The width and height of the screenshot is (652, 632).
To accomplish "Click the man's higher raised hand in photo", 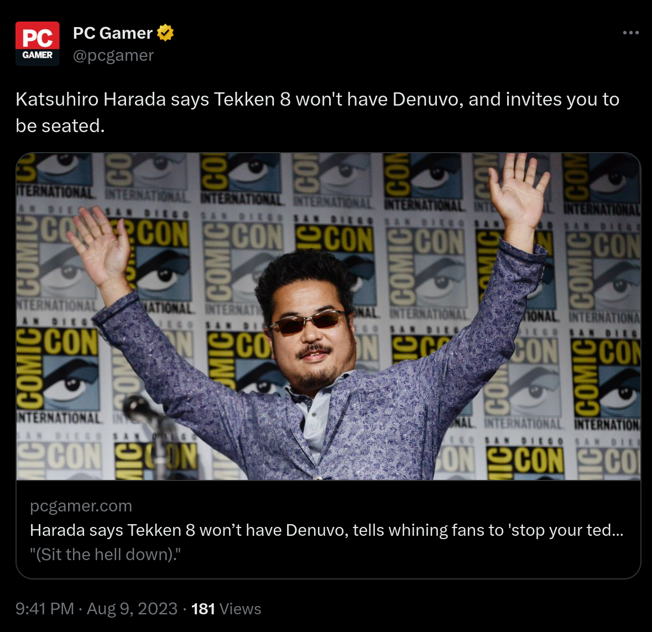I will [520, 192].
